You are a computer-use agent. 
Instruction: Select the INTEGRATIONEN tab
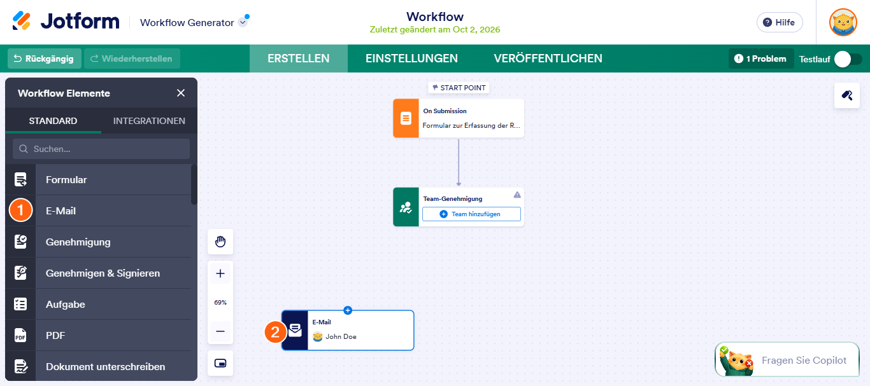coord(149,121)
